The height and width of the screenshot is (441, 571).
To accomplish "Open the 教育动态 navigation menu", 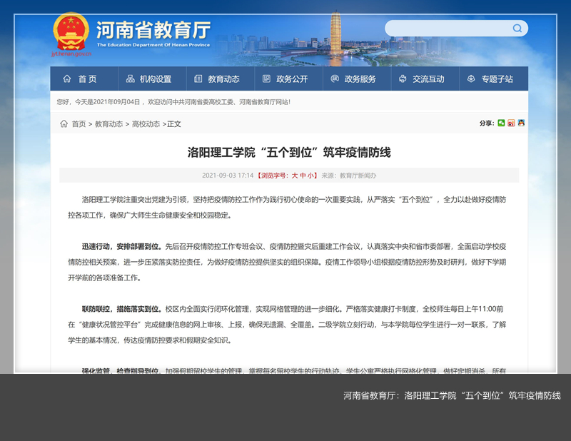I will (x=217, y=78).
